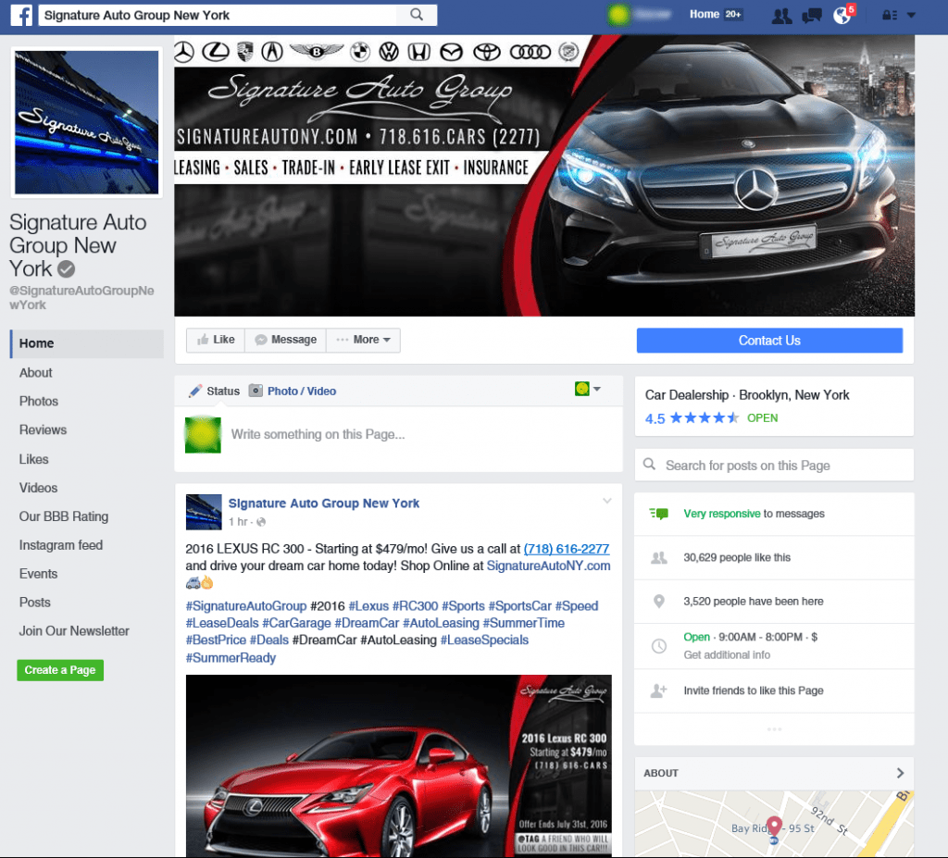Click the people like this icon

(658, 557)
